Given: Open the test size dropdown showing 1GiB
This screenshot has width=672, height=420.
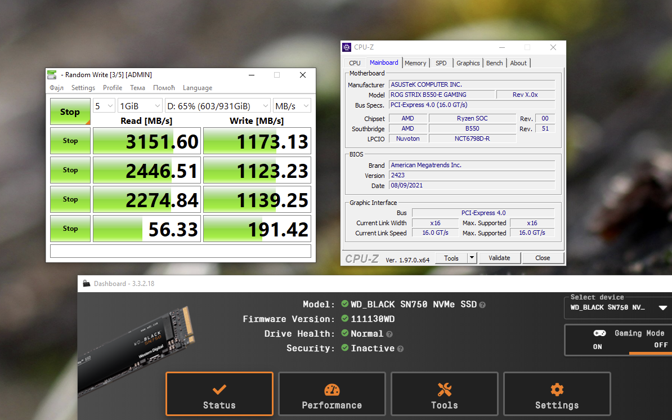Looking at the screenshot, I should tap(140, 106).
